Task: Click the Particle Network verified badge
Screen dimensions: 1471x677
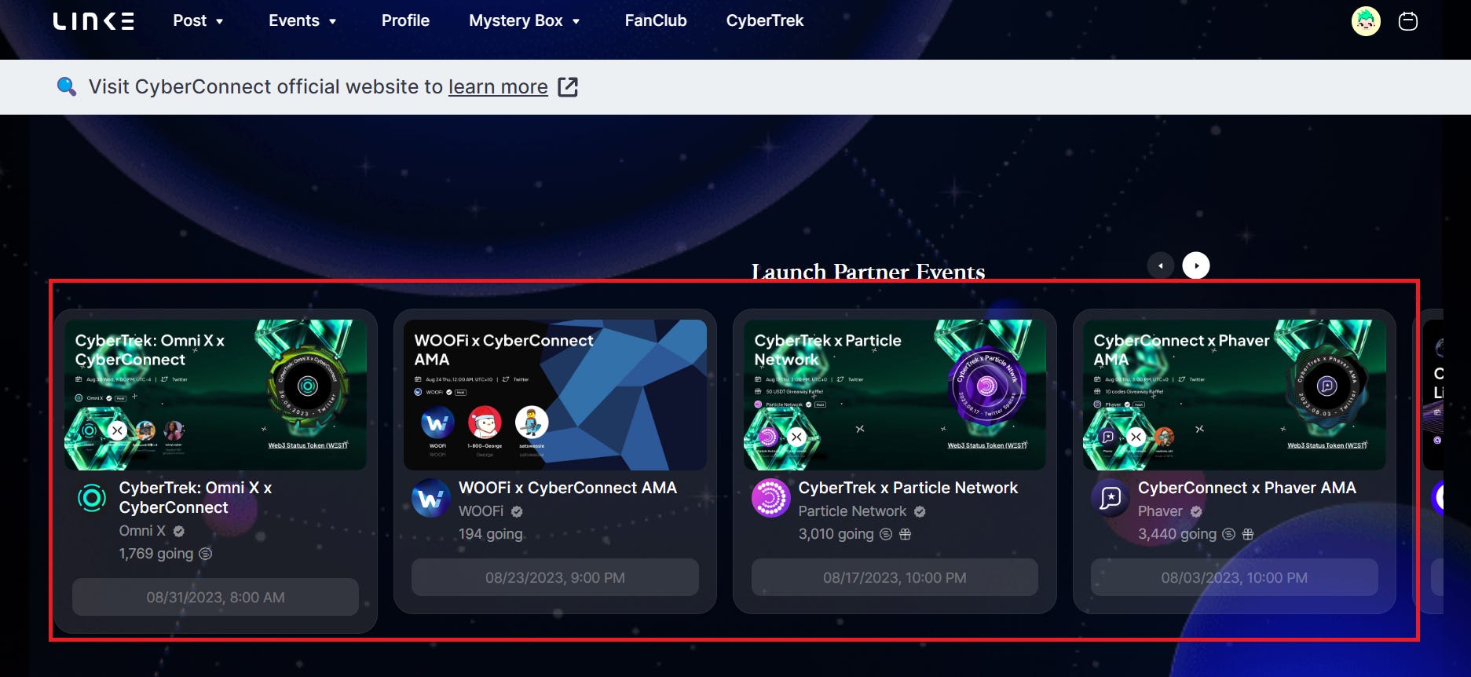Action: [920, 512]
